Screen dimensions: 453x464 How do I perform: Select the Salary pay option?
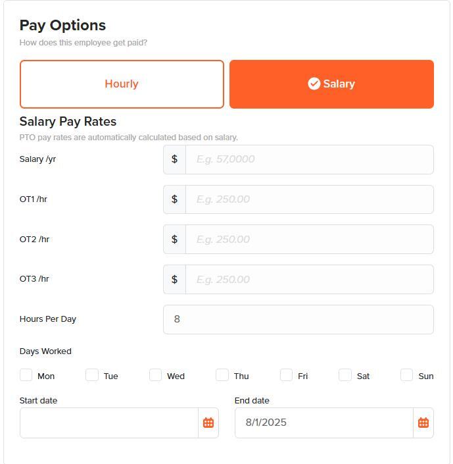331,84
